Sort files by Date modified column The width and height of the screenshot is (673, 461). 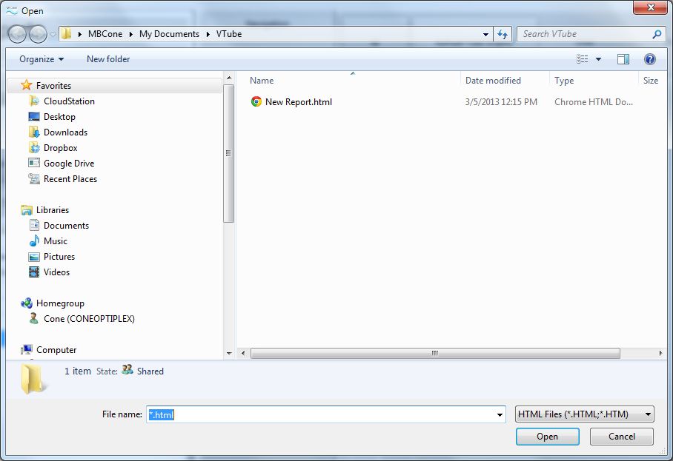click(493, 81)
